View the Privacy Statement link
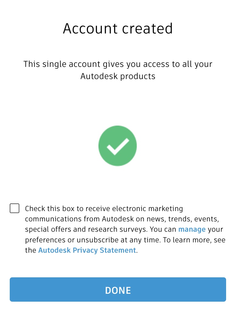234x312 pixels. (87, 250)
